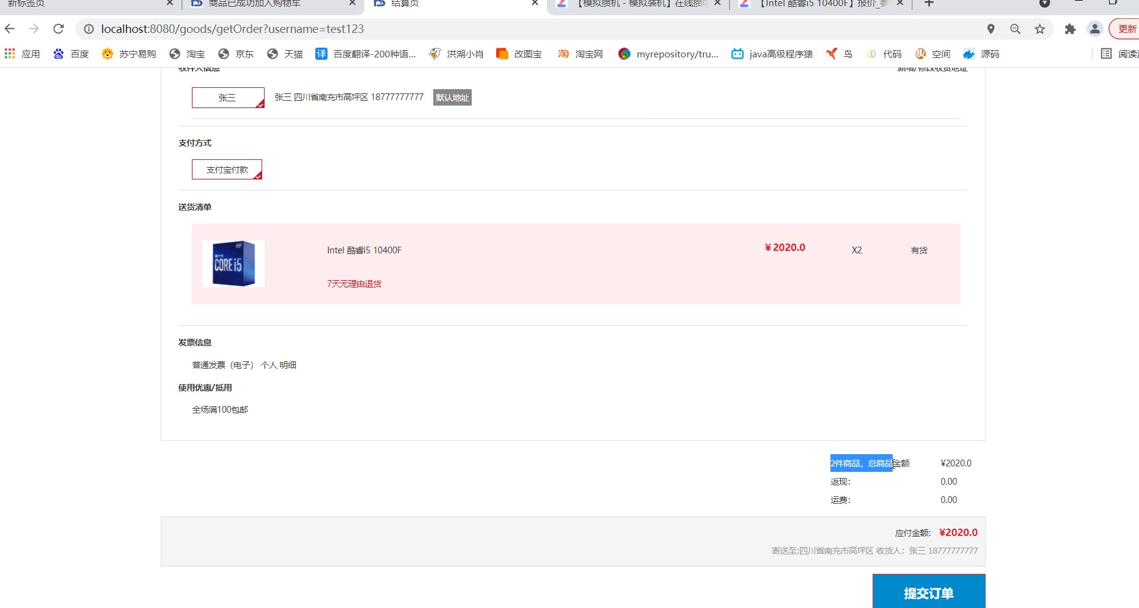Go back to the previous page
Screen dimensions: 1139x608
pyautogui.click(x=10, y=29)
